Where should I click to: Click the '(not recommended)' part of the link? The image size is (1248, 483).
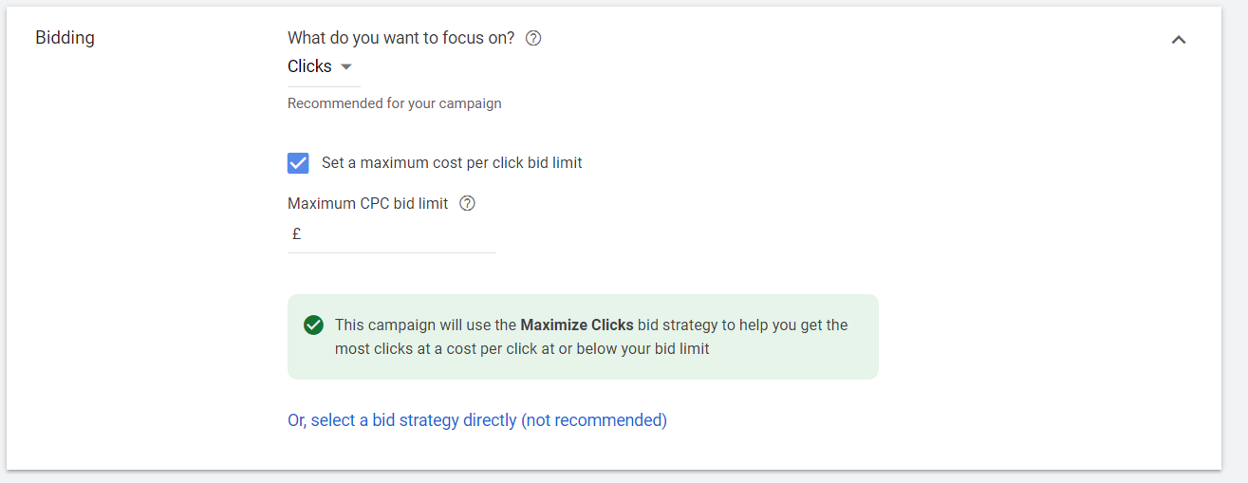(594, 420)
